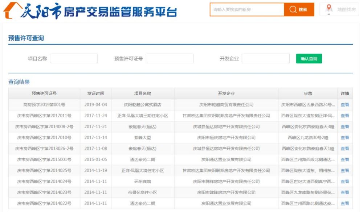Click the 庆阳市房产交易监管服务平台 site title

(99, 11)
